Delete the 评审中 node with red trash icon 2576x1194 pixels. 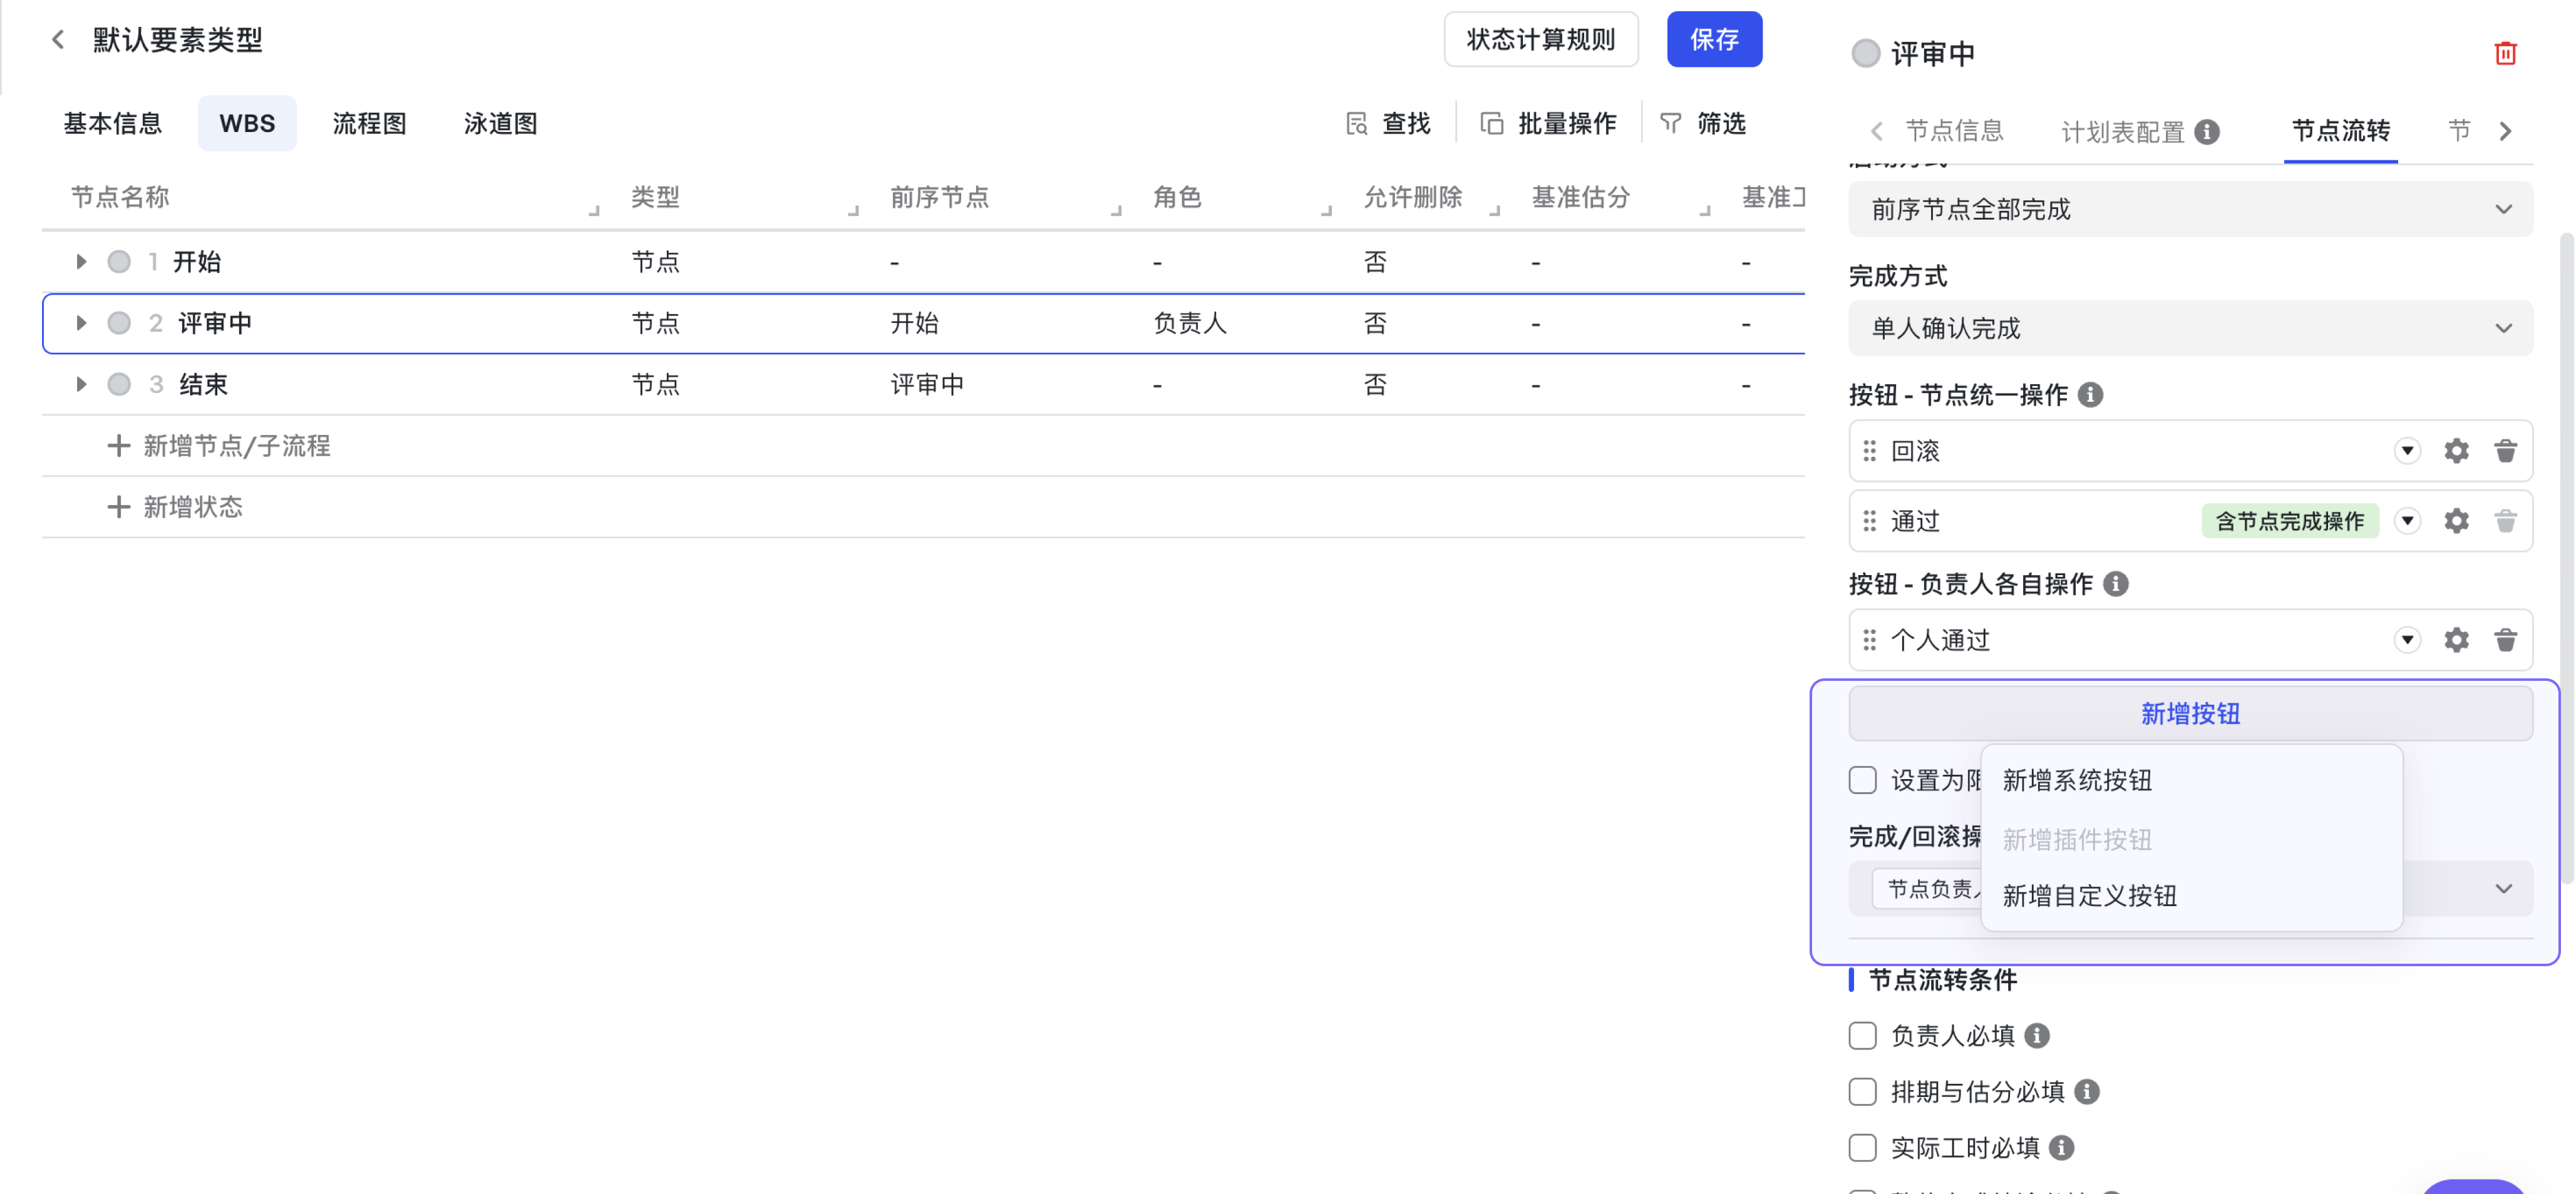[x=2505, y=53]
